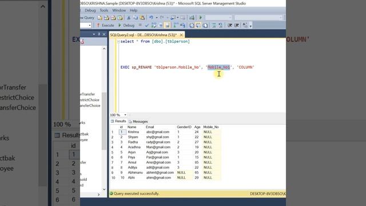Click the Parse checkmark icon
The image size is (366, 206).
147,25
